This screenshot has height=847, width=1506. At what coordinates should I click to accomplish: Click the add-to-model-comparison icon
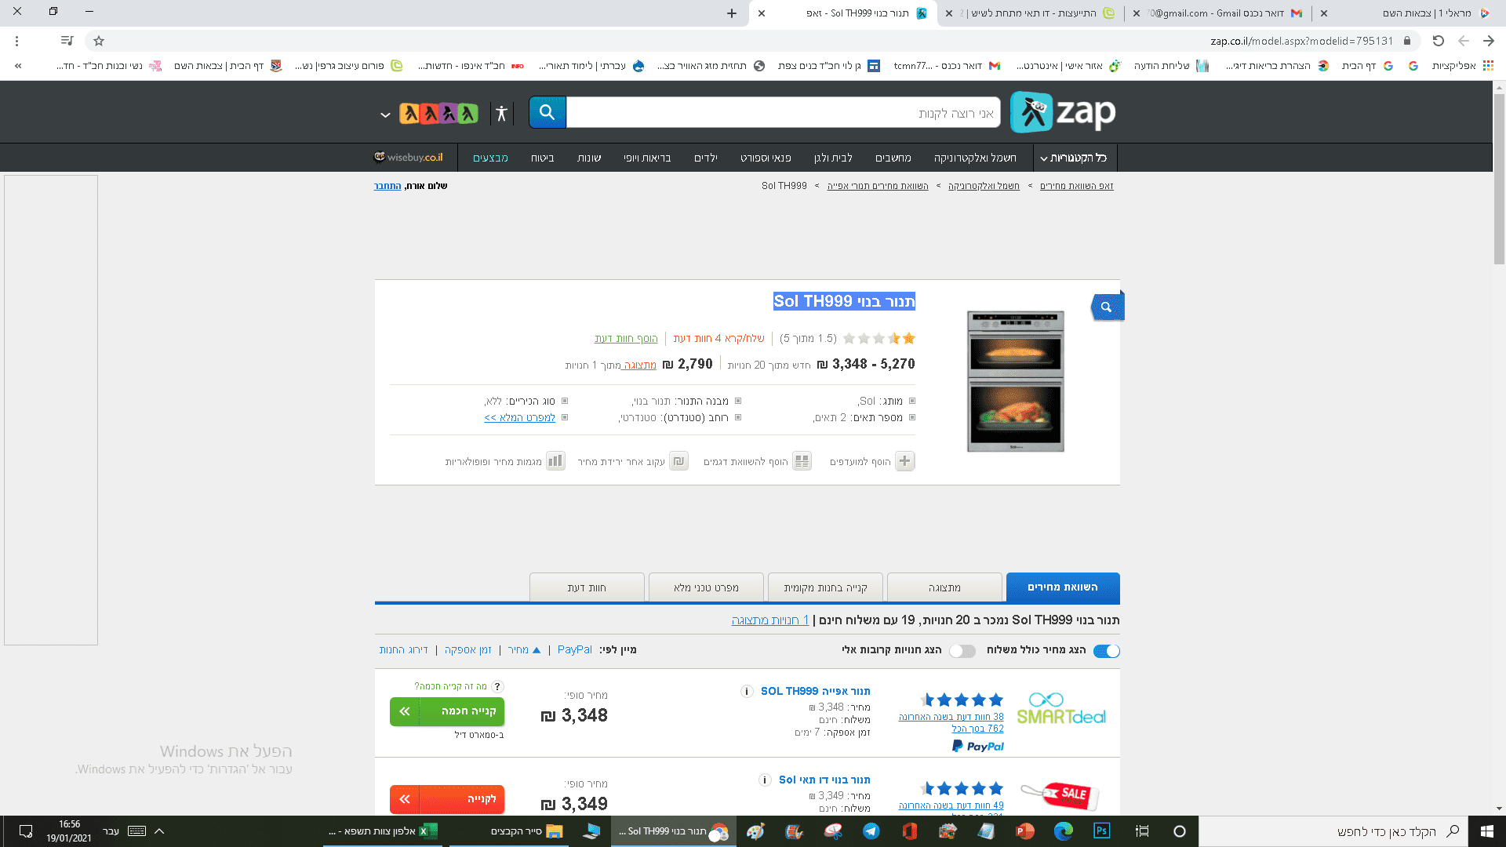802,461
